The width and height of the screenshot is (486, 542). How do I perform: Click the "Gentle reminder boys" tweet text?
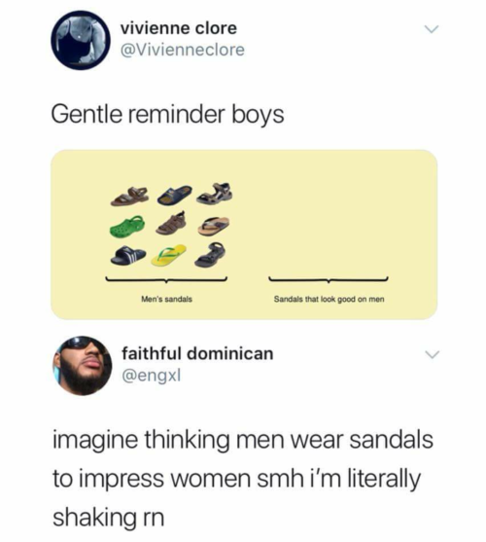click(168, 115)
